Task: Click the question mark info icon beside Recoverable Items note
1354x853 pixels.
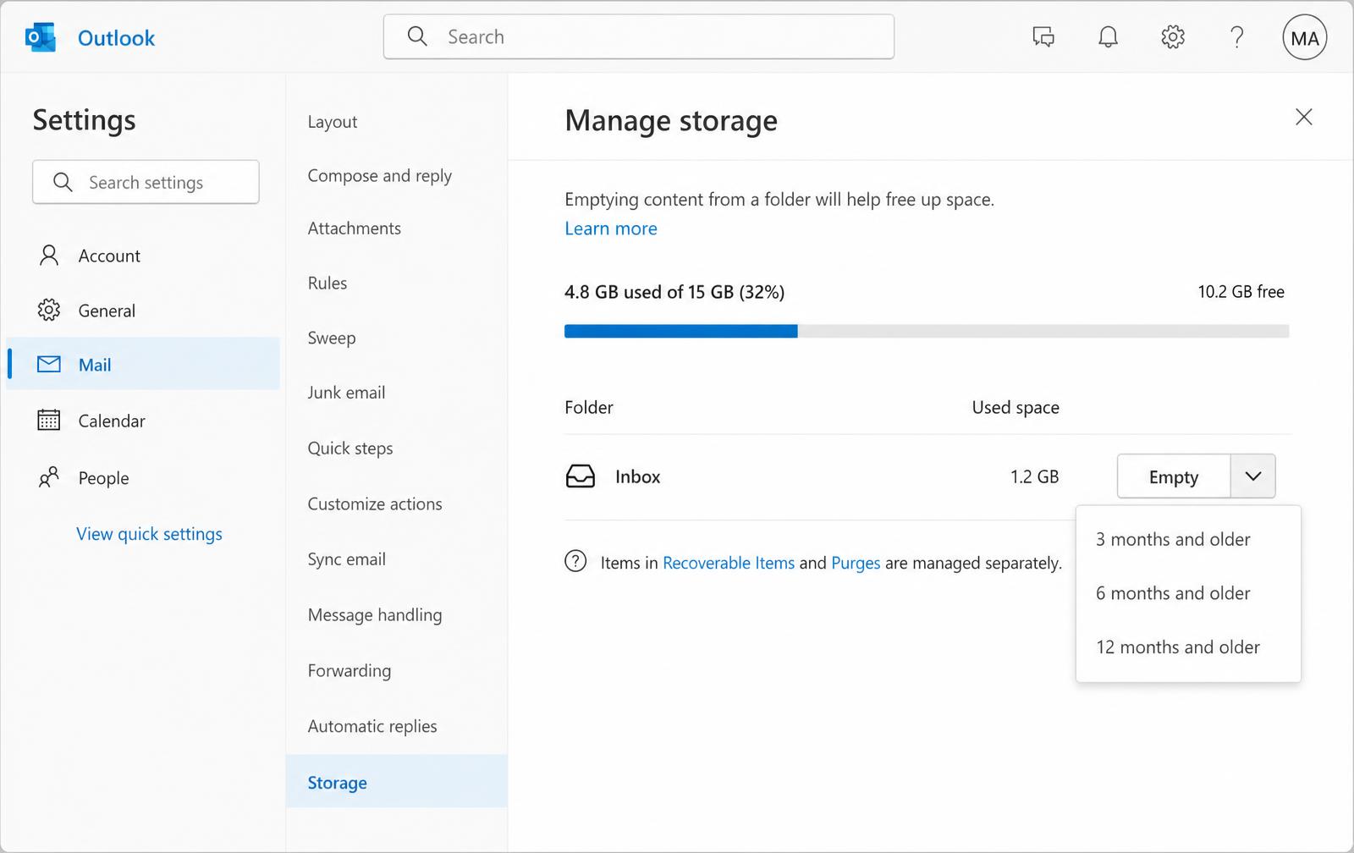Action: point(575,561)
